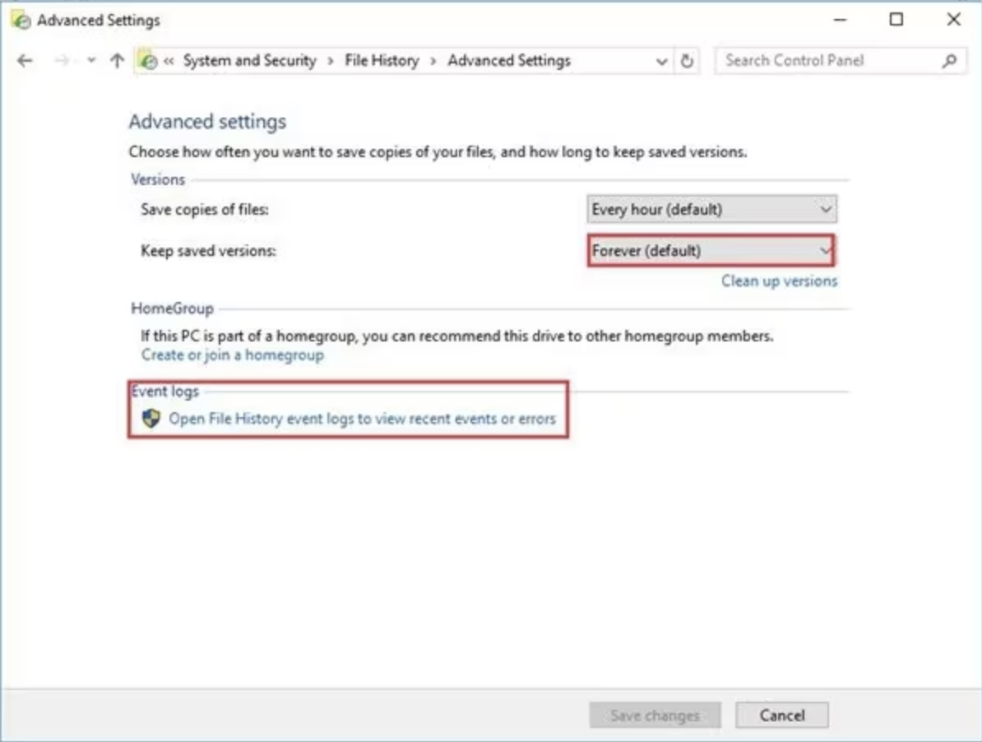Viewport: 982px width, 742px height.
Task: Navigate to File History breadcrumb
Action: click(x=382, y=61)
